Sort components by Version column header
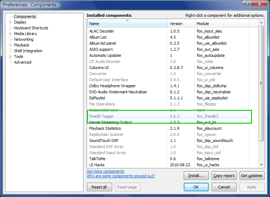This screenshot has height=197, width=270. [181, 24]
